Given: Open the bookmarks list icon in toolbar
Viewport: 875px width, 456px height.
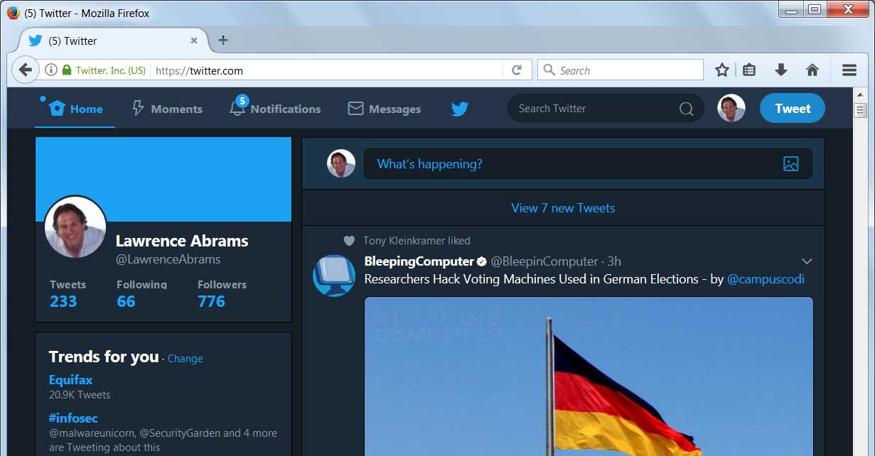Looking at the screenshot, I should [x=749, y=70].
